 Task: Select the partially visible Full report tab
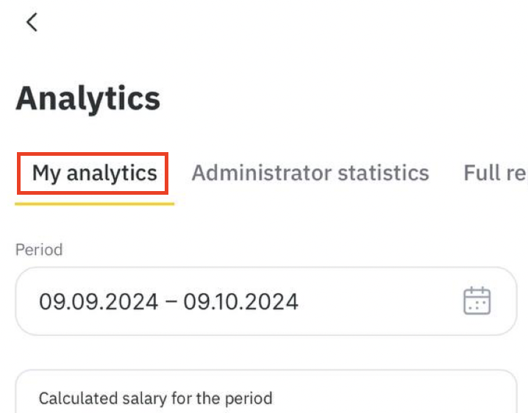tap(496, 173)
